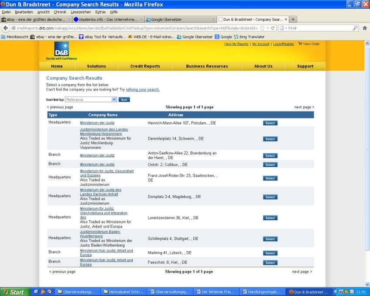Switch to the Google Übersetzer tab
Image resolution: width=370 pixels, height=296 pixels.
[180, 19]
